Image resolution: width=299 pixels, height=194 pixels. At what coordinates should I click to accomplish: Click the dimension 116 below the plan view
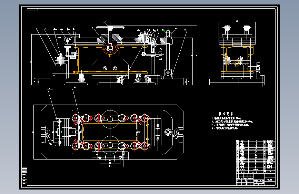tap(110, 166)
